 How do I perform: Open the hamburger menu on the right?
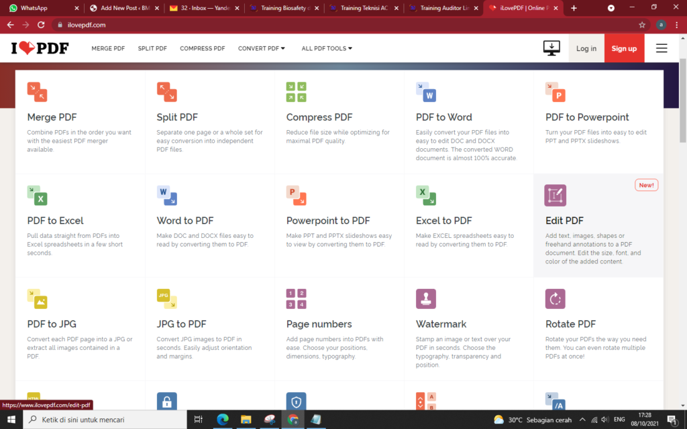pos(661,48)
